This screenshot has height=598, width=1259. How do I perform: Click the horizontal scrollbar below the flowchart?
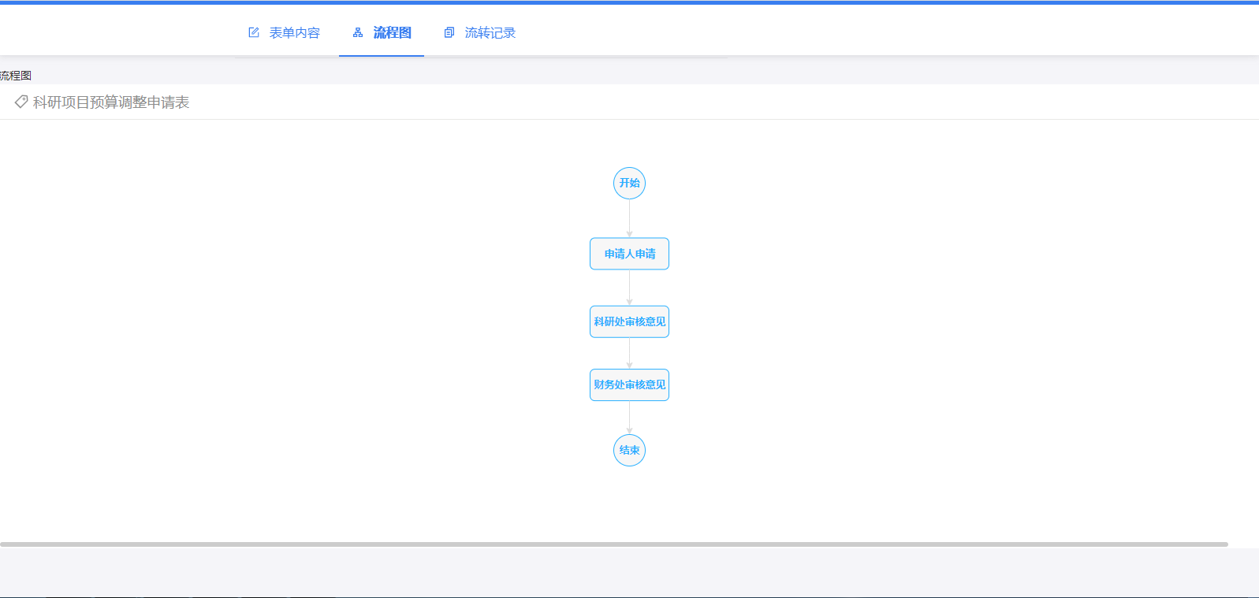(x=613, y=544)
